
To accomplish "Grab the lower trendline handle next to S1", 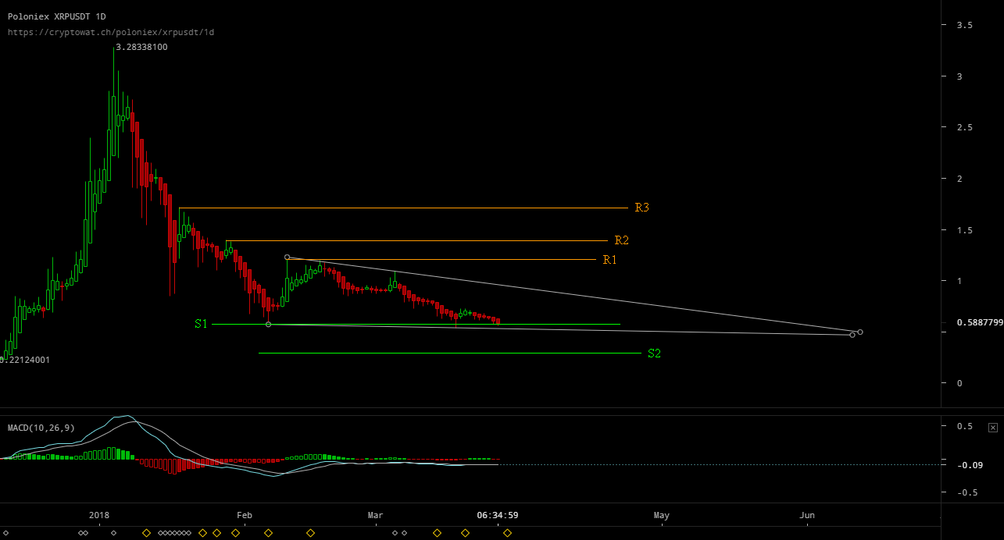I will 269,324.
